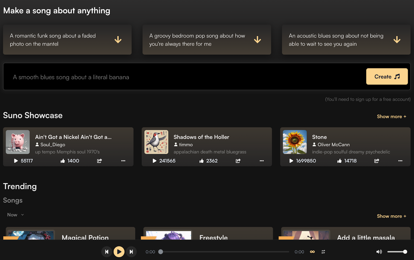Use the romantic funk song prompt arrow
This screenshot has width=414, height=260.
118,40
